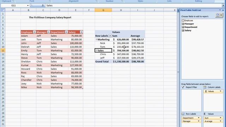Click the Select All corner button

pos(3,10)
